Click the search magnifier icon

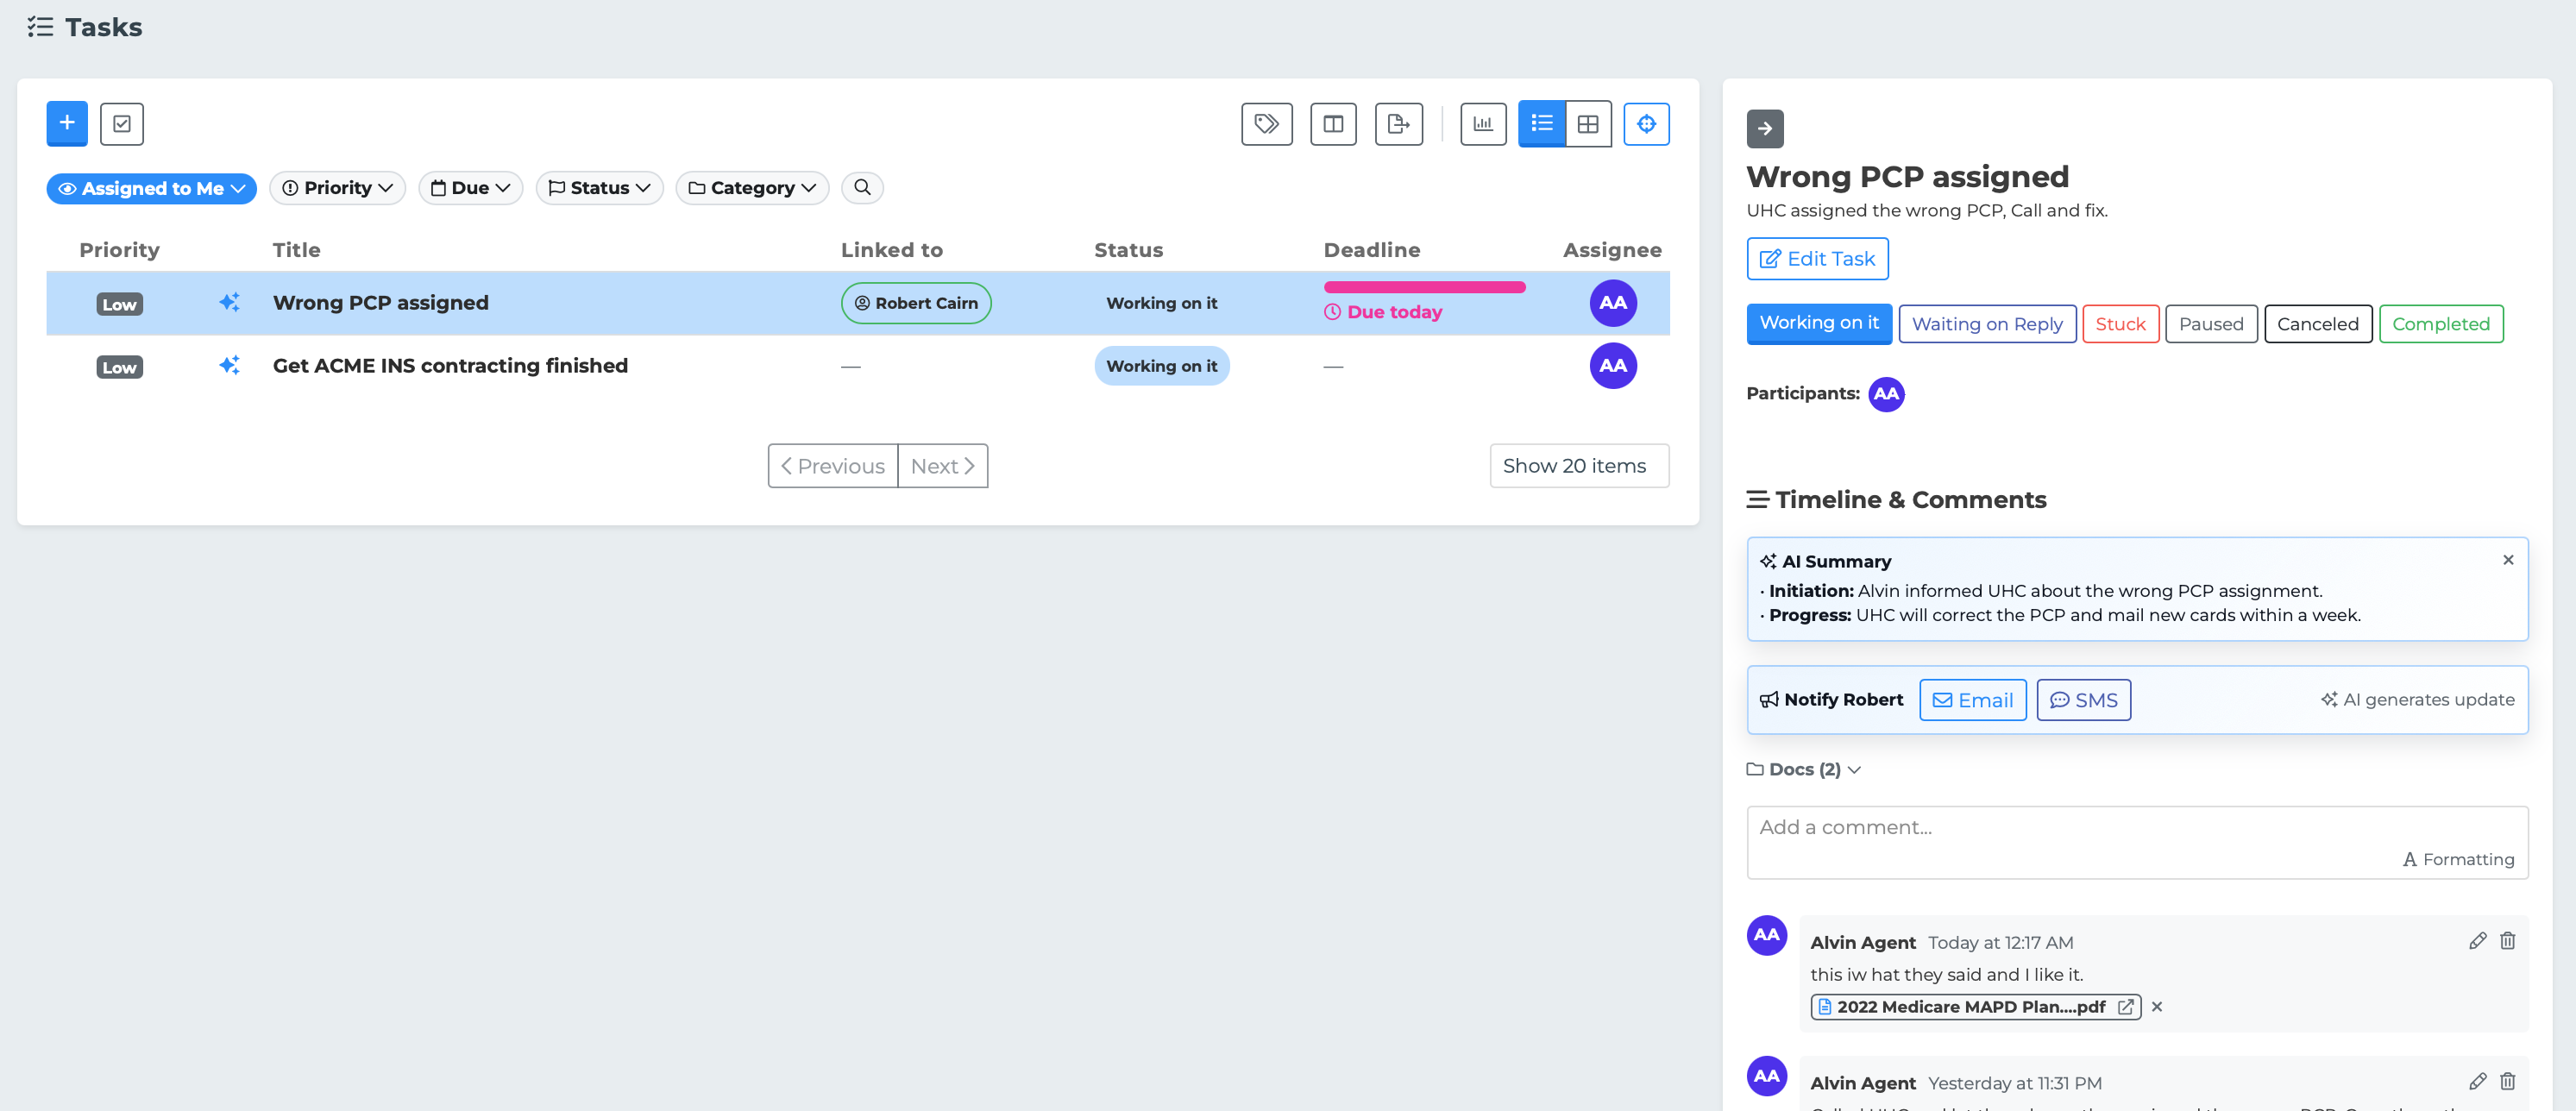862,188
